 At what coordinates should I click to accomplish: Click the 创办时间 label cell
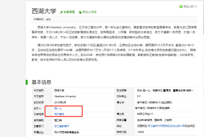pos(42,103)
